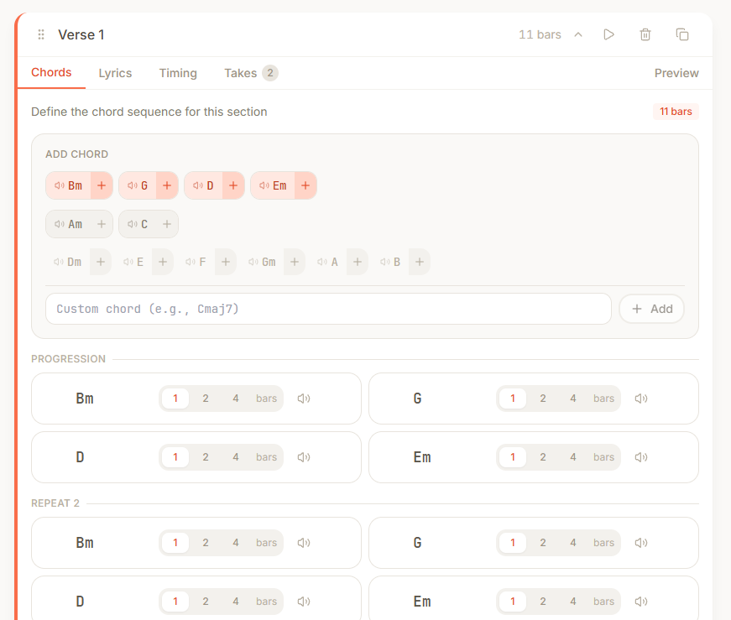Duplicate the Verse 1 section

coord(682,34)
